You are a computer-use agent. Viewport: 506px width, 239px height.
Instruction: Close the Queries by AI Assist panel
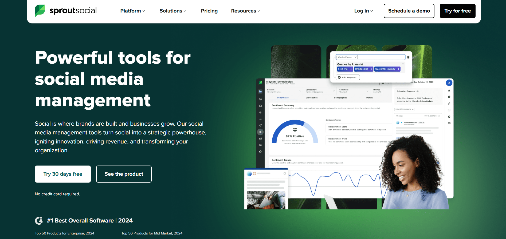point(403,64)
